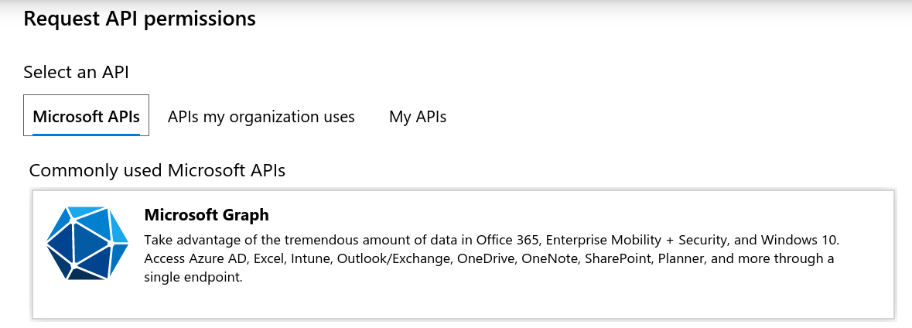Click the word Planner in the Graph card

click(x=684, y=258)
